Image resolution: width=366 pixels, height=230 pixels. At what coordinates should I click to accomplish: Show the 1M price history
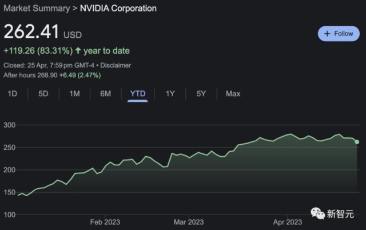tap(74, 93)
